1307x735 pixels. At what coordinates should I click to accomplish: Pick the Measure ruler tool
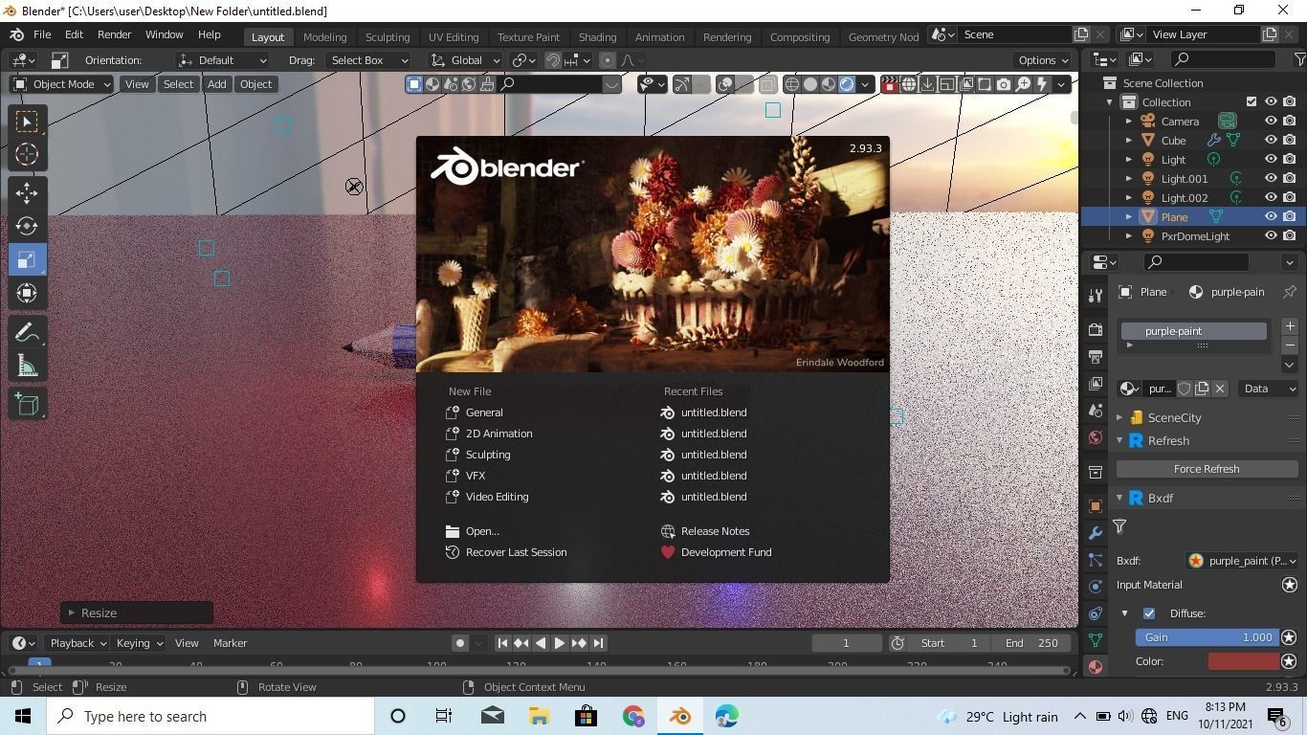click(x=27, y=366)
